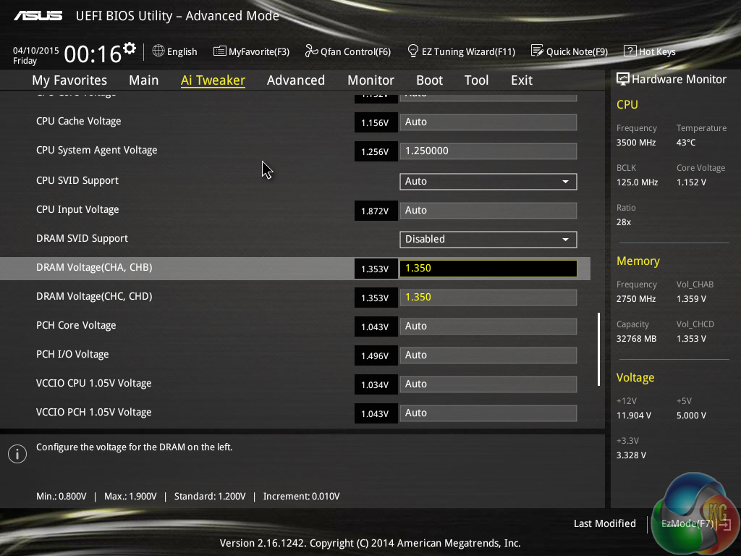Click the 2750 MHz memory frequency value
The width and height of the screenshot is (741, 556).
pyautogui.click(x=635, y=299)
